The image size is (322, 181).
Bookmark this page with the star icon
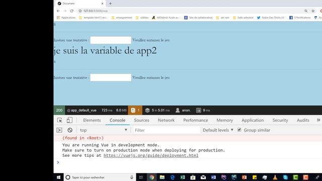(313, 11)
